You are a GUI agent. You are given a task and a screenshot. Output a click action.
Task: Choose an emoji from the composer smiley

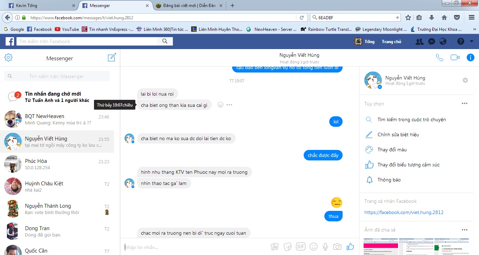coord(313,247)
